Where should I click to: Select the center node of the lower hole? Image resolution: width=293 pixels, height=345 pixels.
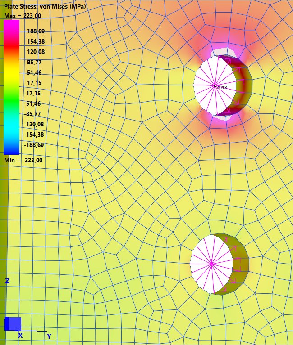click(211, 264)
